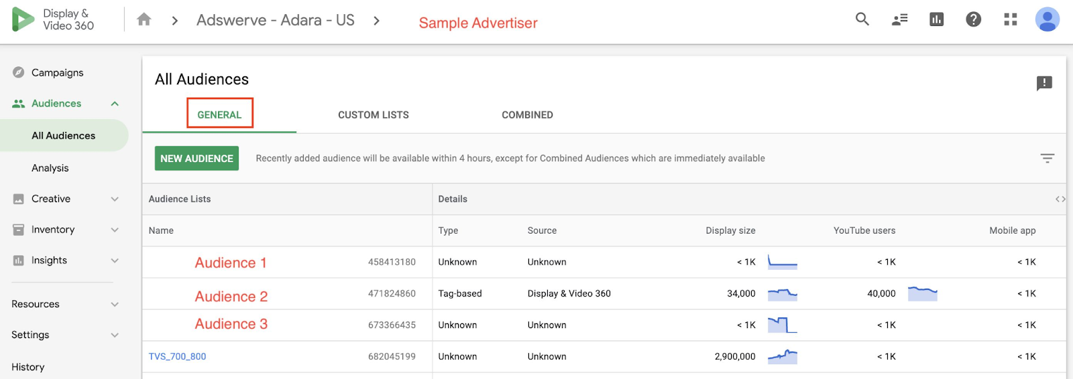Open the Google apps grid icon
The width and height of the screenshot is (1073, 379).
point(1011,19)
